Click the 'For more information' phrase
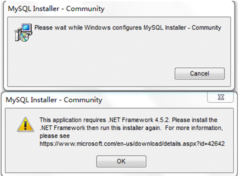The height and width of the screenshot is (180, 239). (x=194, y=128)
